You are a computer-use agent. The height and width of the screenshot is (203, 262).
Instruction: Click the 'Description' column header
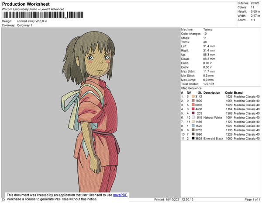click(x=212, y=93)
